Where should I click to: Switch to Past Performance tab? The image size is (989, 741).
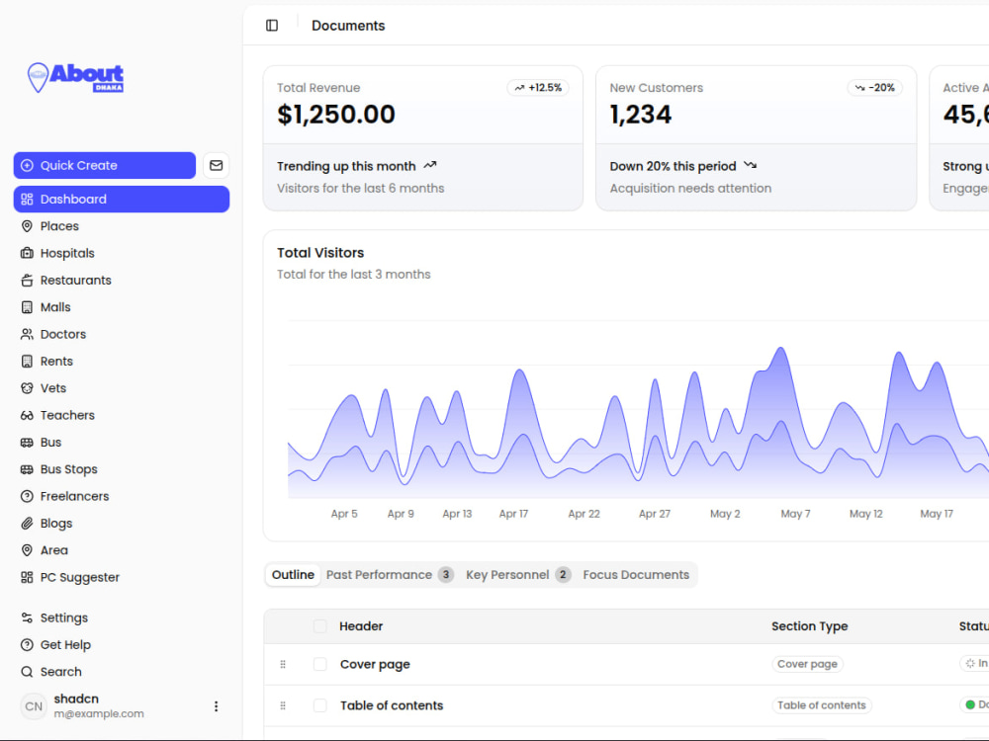[389, 575]
